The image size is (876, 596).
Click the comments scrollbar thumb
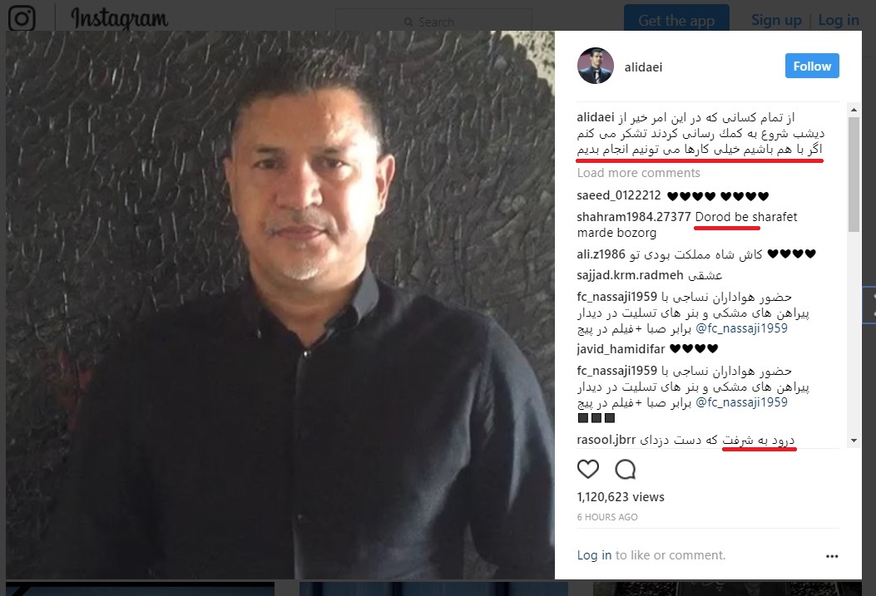[854, 174]
